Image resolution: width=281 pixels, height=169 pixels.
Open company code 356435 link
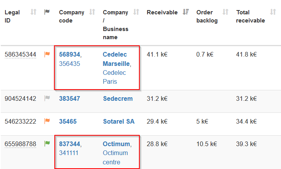click(x=69, y=64)
